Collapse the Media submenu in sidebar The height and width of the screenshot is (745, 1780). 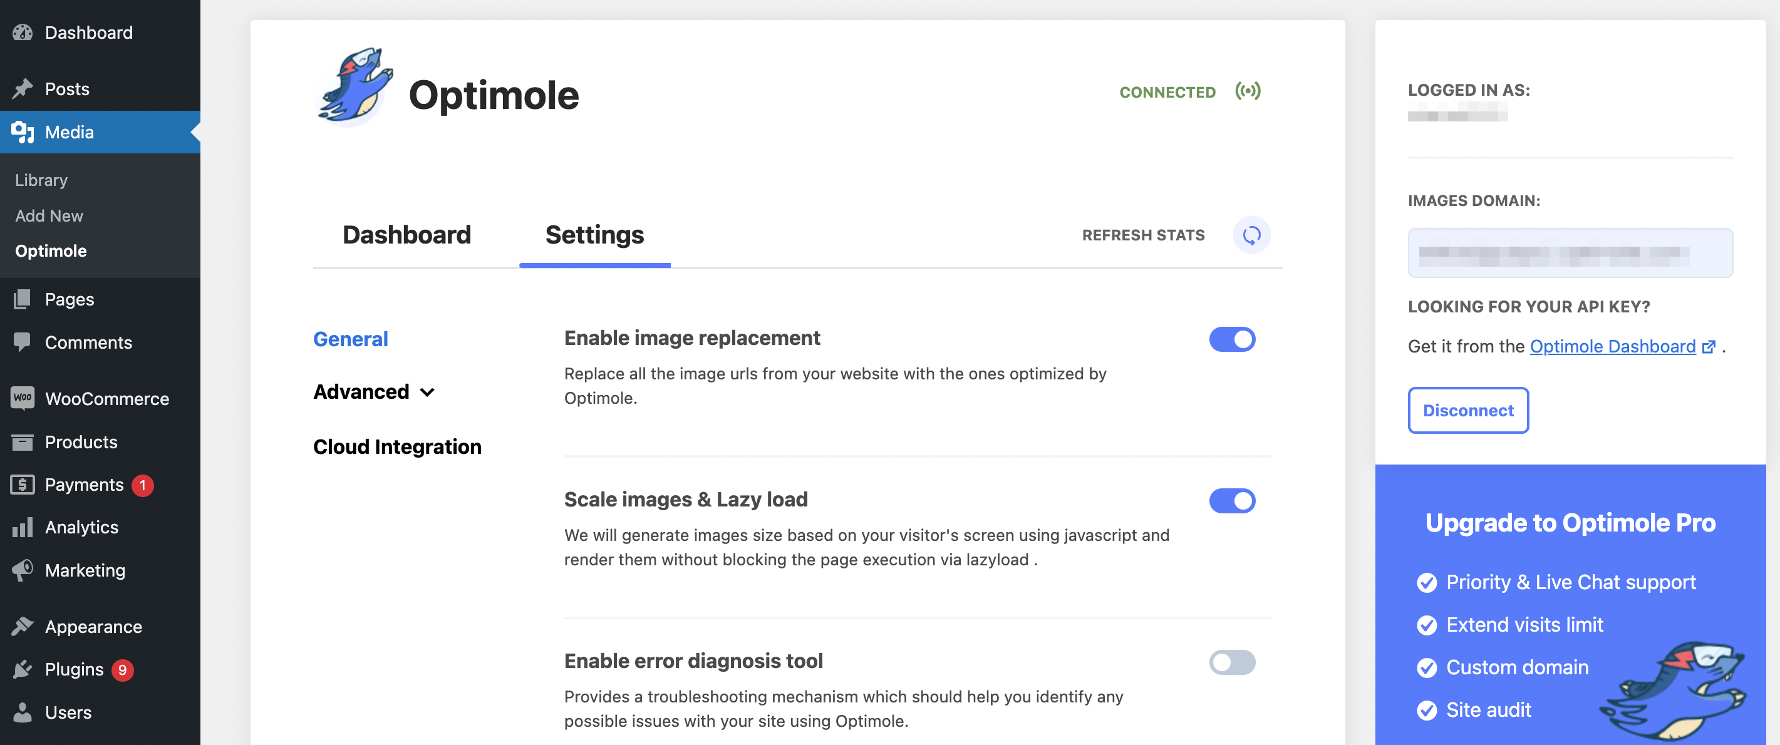(x=69, y=132)
